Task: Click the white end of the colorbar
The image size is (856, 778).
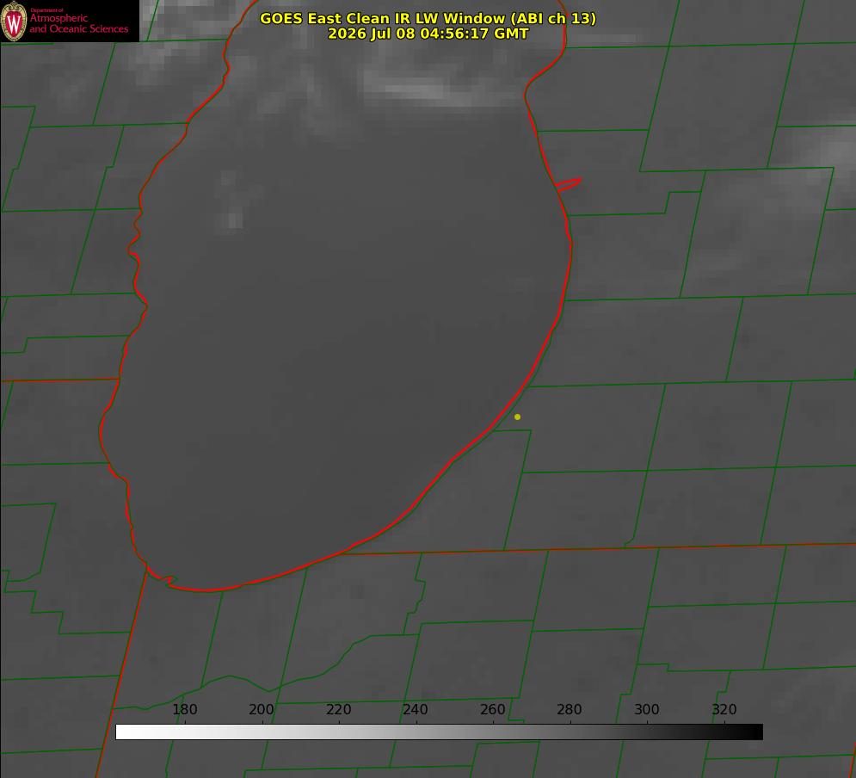Action: (x=123, y=732)
